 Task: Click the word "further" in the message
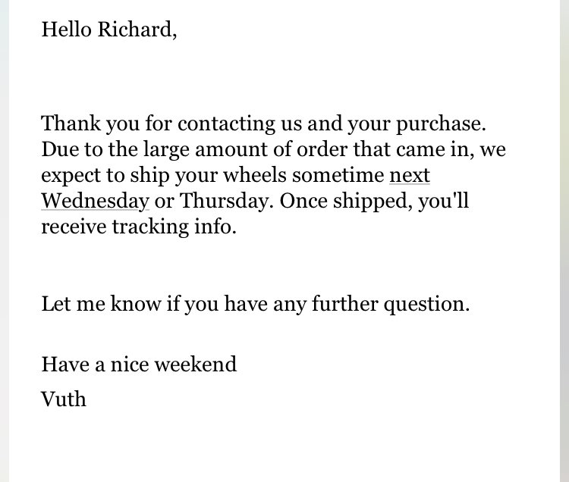coord(344,303)
